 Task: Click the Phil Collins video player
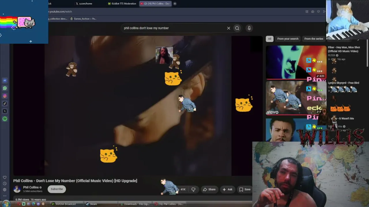138,106
